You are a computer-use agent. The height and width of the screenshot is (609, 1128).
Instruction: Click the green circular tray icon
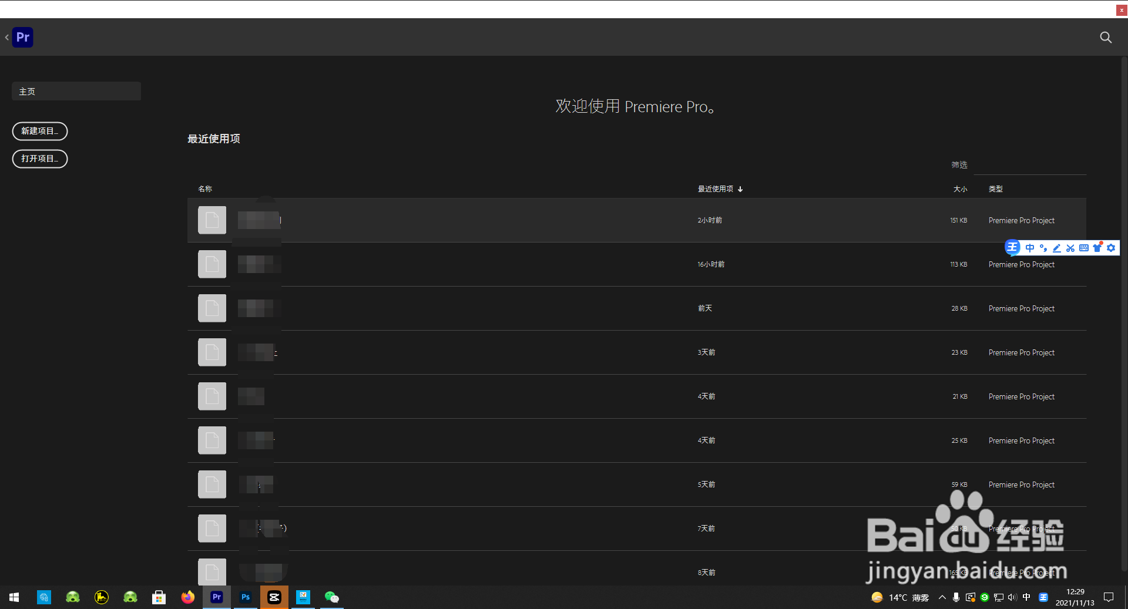click(x=985, y=597)
